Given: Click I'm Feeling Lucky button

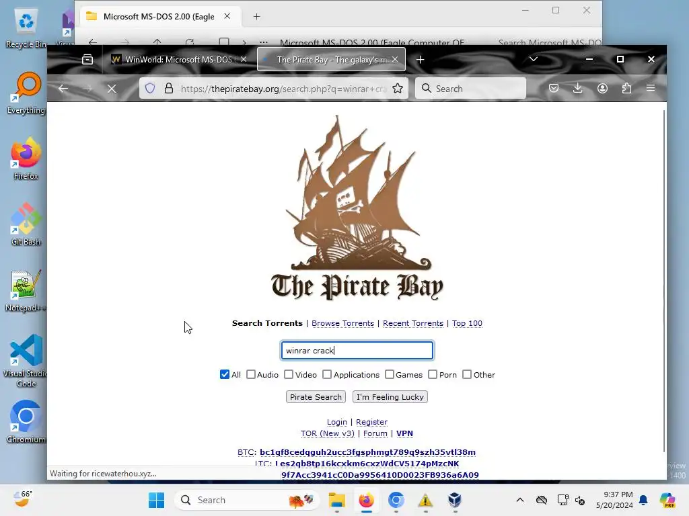Looking at the screenshot, I should click(x=390, y=396).
